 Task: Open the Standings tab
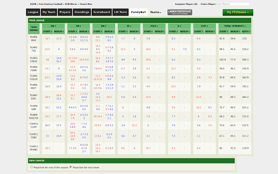(x=83, y=13)
